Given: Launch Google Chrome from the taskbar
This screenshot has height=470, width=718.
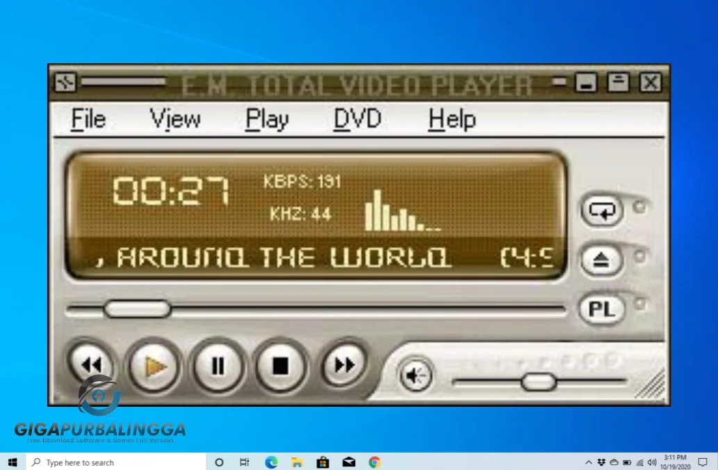Looking at the screenshot, I should point(375,462).
